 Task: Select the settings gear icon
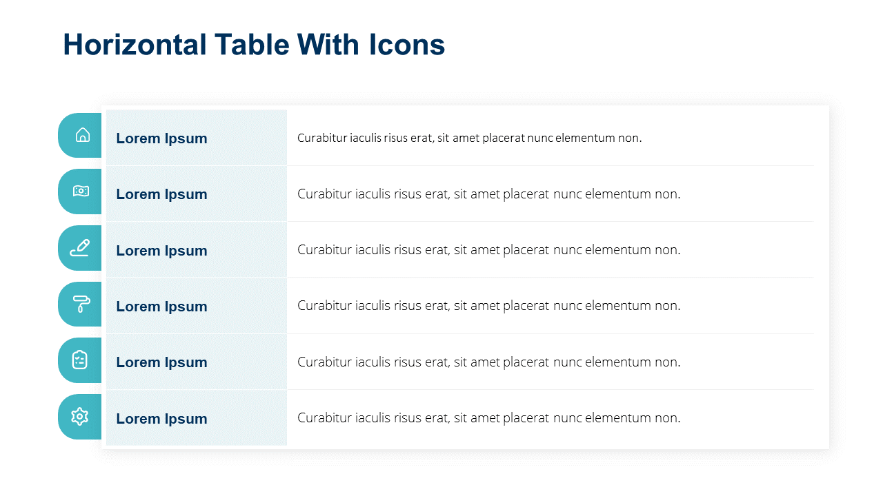pyautogui.click(x=80, y=416)
